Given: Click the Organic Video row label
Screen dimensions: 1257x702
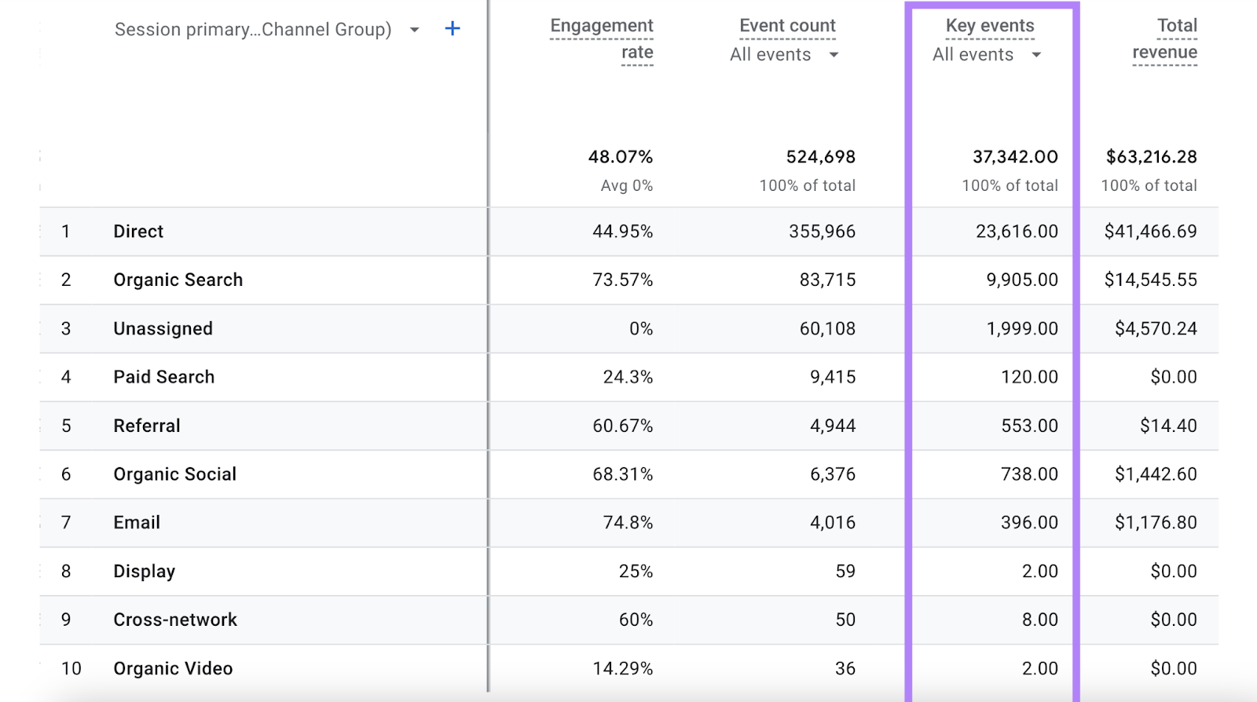Looking at the screenshot, I should pyautogui.click(x=173, y=668).
